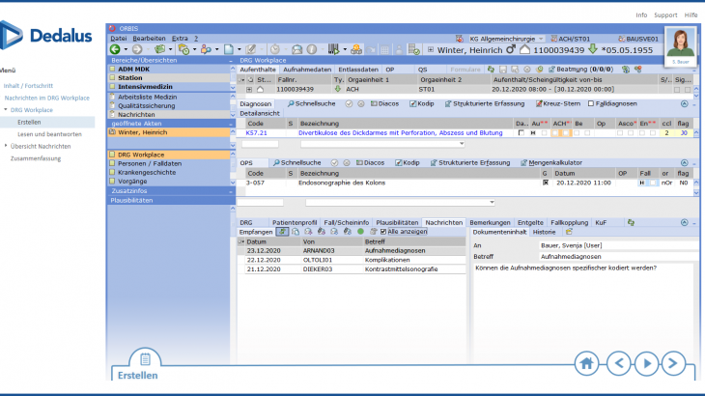Screen dimensions: 705x396
Task: Click the home icon in the bottom navigation
Action: click(x=585, y=363)
